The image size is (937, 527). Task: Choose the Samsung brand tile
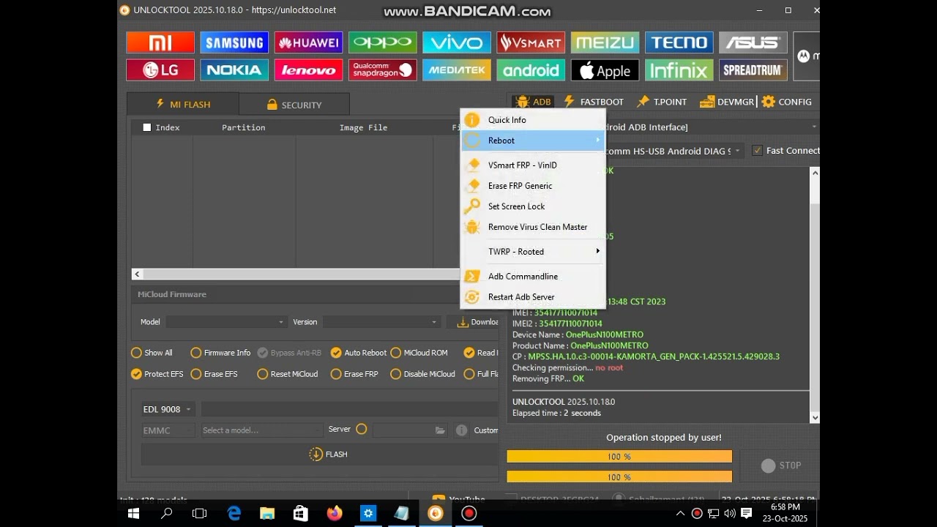point(234,42)
